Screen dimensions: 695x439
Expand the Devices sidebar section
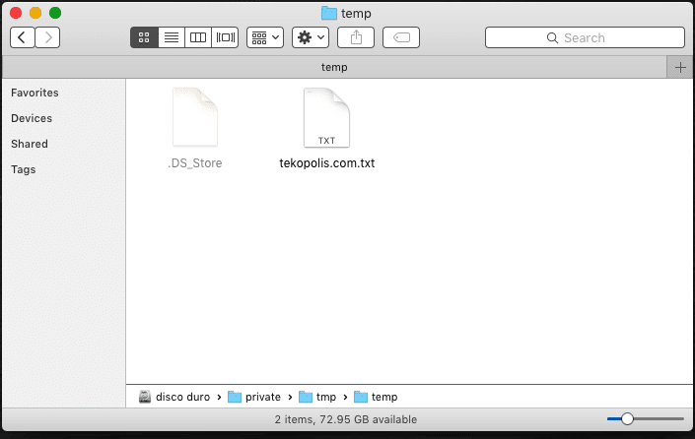[x=32, y=118]
